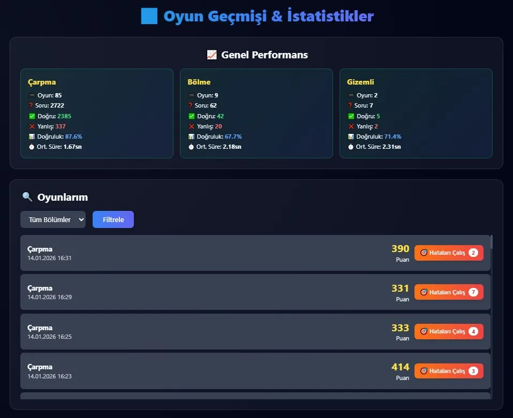
Task: Click Hataları Çalış on the 16:31 Çarpma game
Action: point(449,252)
